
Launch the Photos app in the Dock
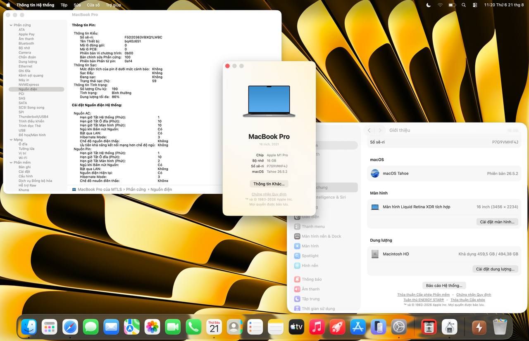tap(153, 327)
